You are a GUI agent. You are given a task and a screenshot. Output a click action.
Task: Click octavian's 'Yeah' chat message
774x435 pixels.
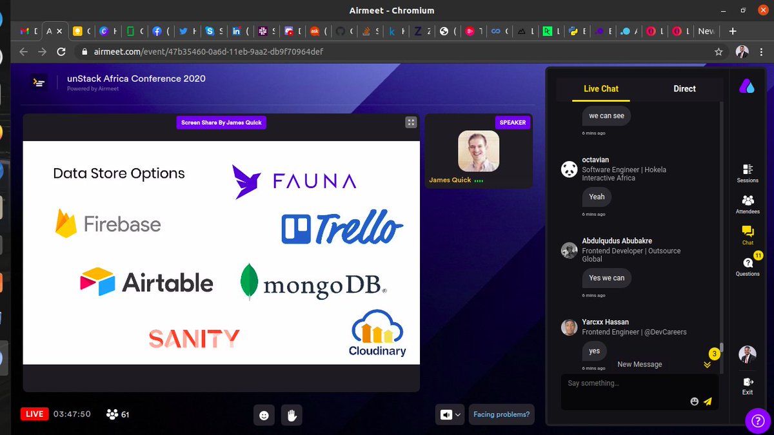pyautogui.click(x=597, y=197)
